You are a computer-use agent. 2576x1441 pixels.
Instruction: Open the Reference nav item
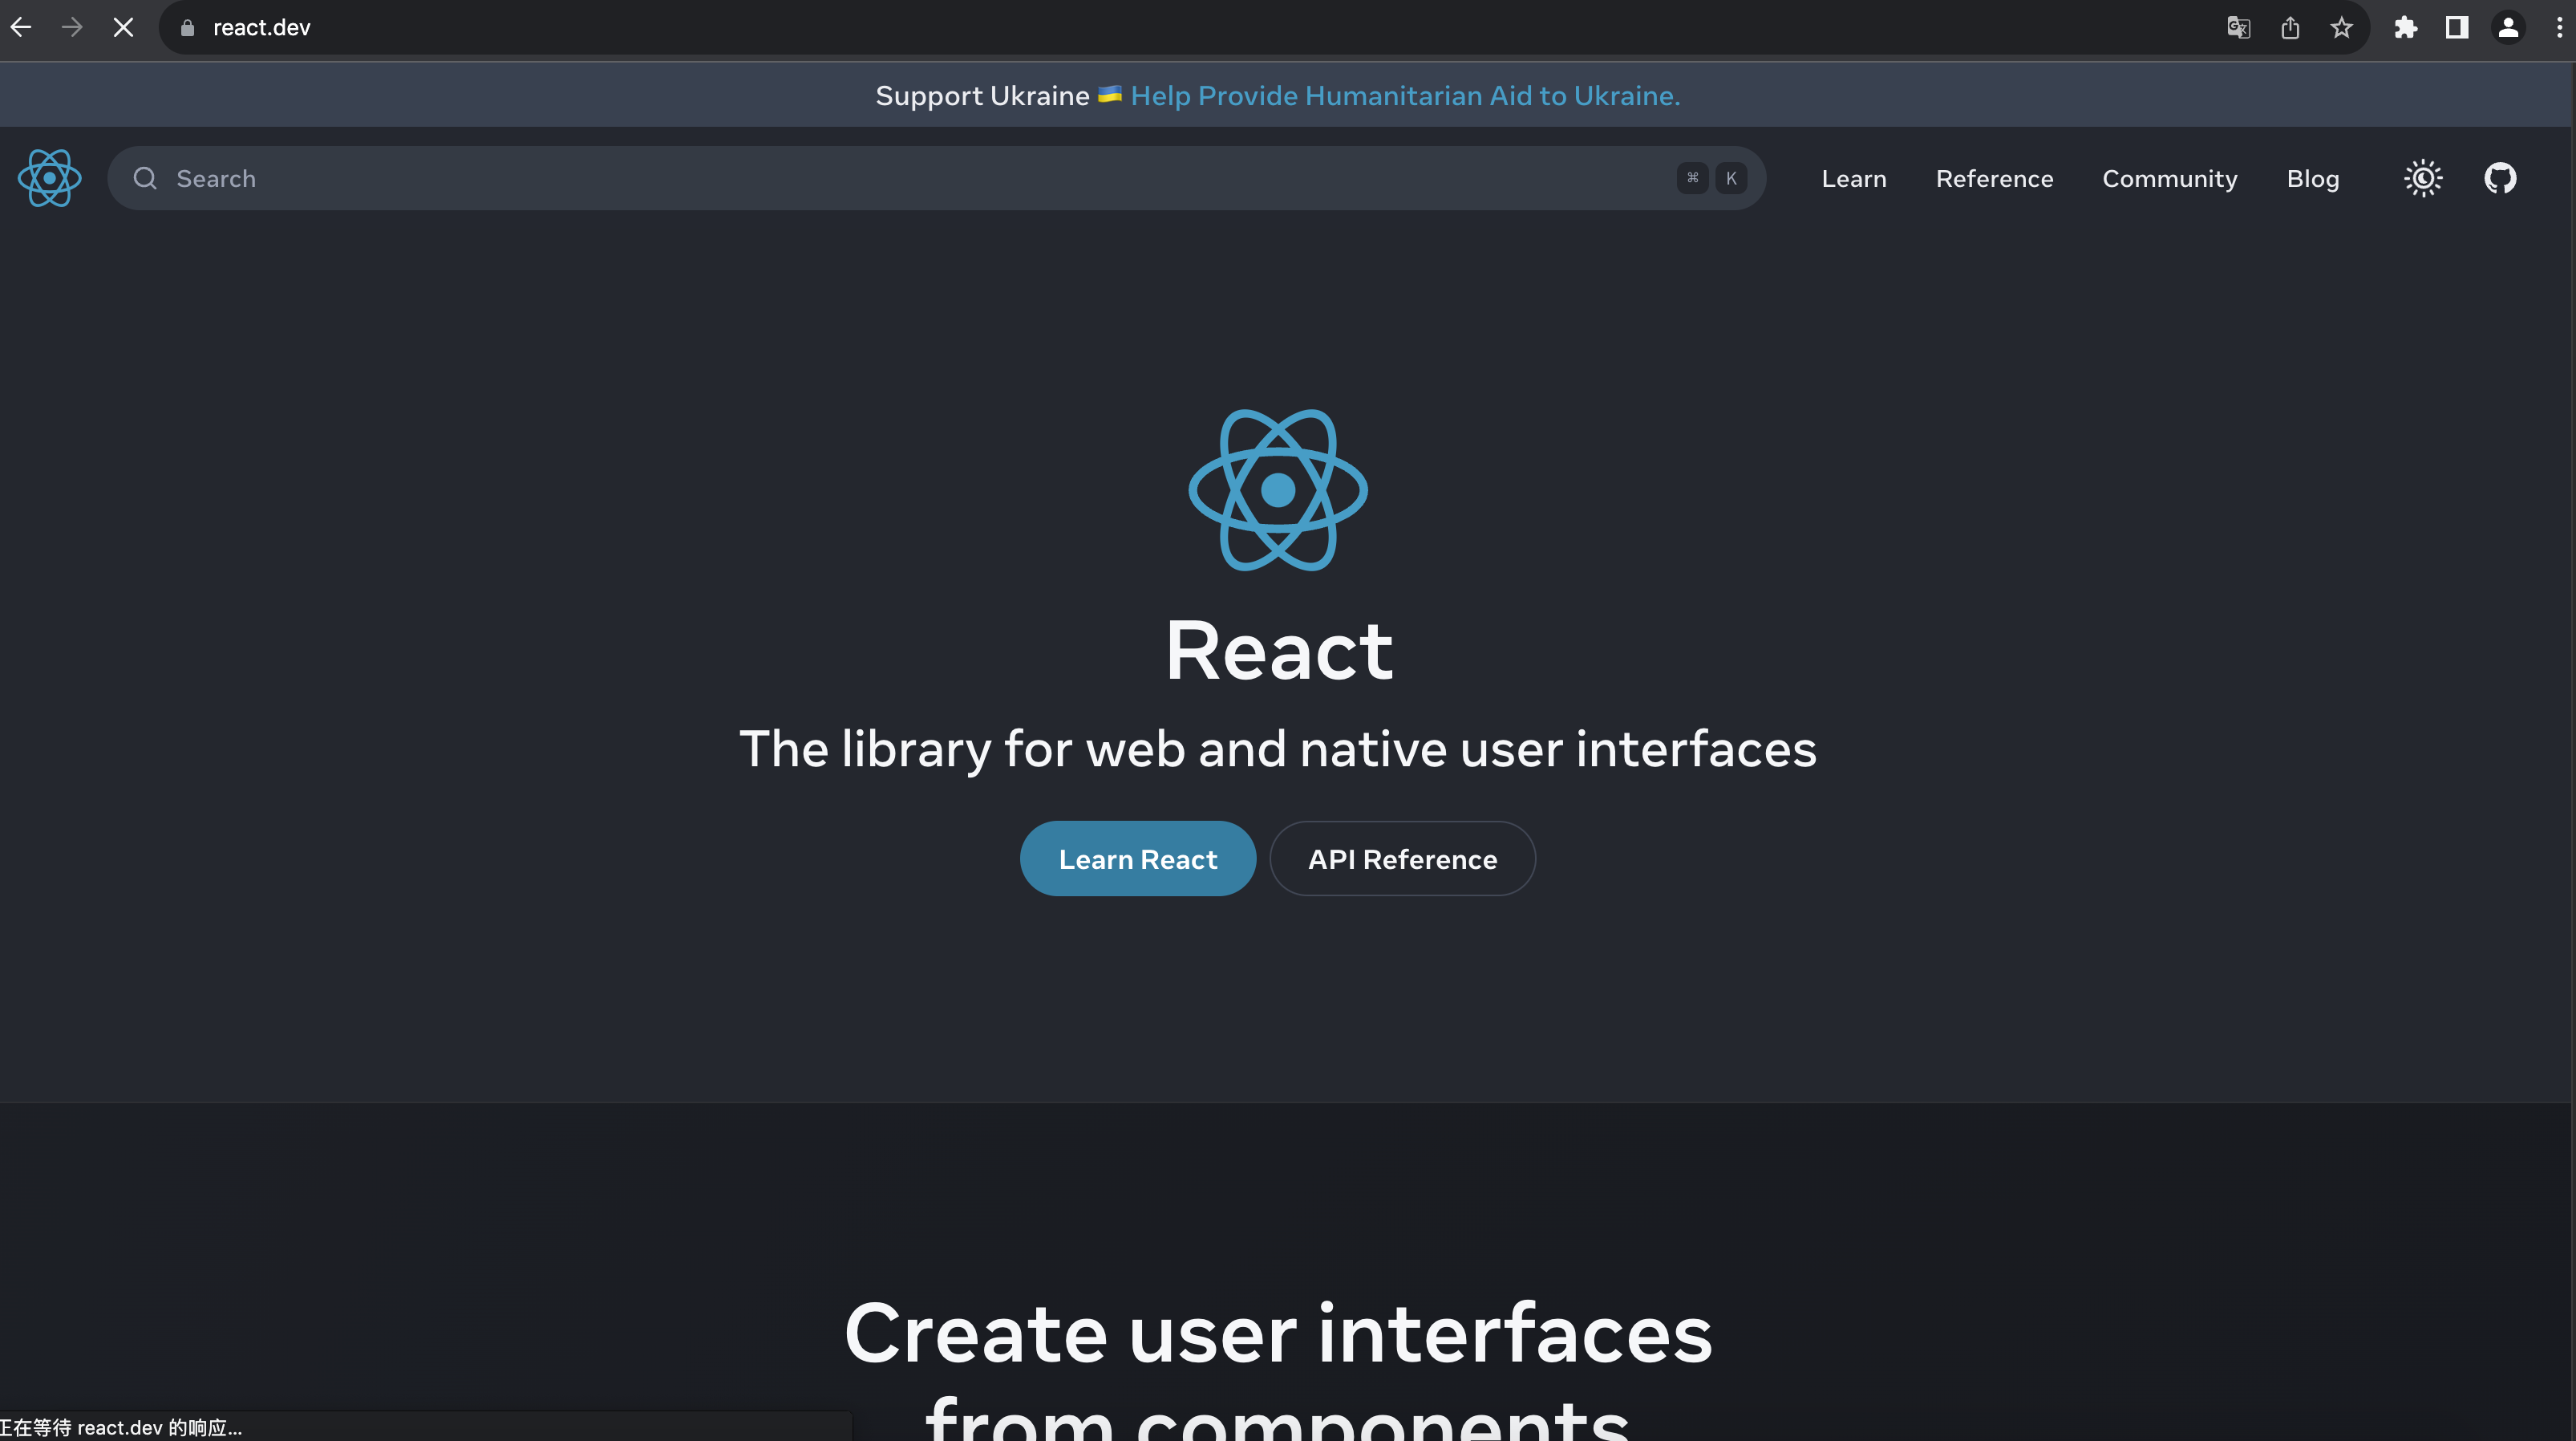[x=1994, y=178]
